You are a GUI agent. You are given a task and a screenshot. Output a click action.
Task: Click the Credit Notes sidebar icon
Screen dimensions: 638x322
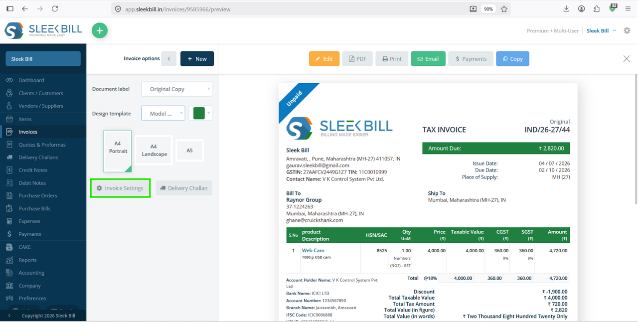[x=9, y=170]
